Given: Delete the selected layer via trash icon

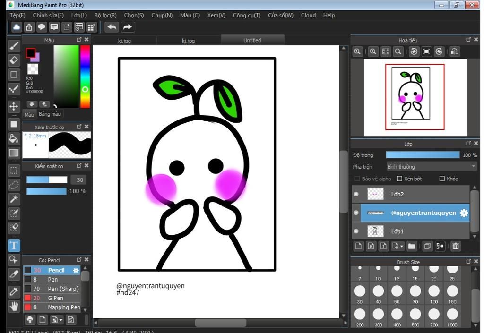Looking at the screenshot, I should pyautogui.click(x=456, y=246).
